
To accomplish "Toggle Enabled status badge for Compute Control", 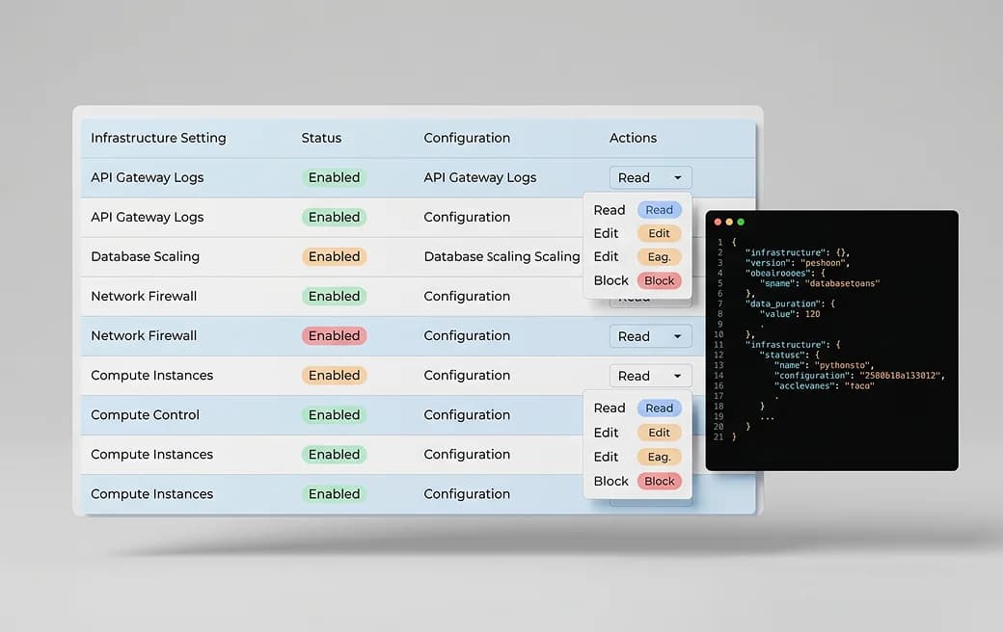I will click(x=334, y=414).
